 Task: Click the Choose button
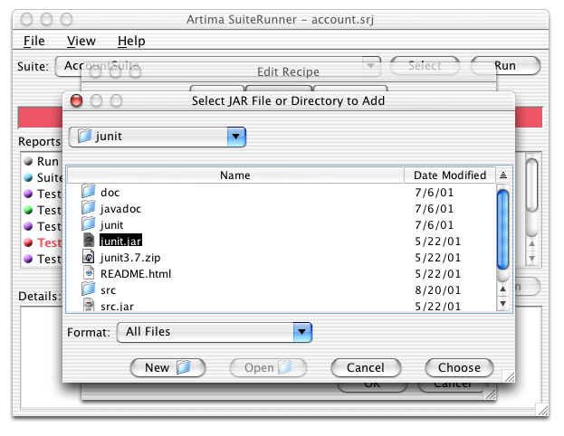pyautogui.click(x=459, y=368)
